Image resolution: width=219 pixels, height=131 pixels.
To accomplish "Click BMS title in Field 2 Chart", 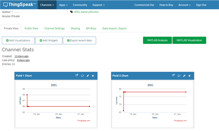I will 150,85.
